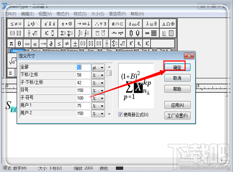Toggle the 使用新公式(U) checkbox
This screenshot has height=172, width=233.
pos(120,114)
